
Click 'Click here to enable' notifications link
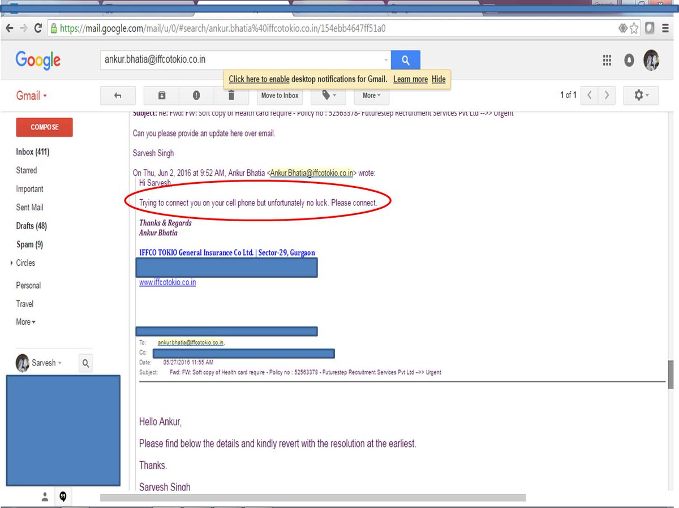pyautogui.click(x=259, y=79)
